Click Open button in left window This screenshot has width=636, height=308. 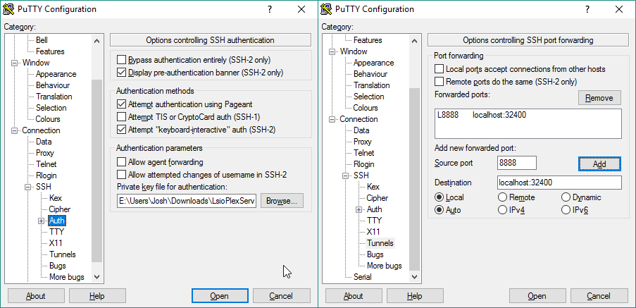tap(220, 296)
